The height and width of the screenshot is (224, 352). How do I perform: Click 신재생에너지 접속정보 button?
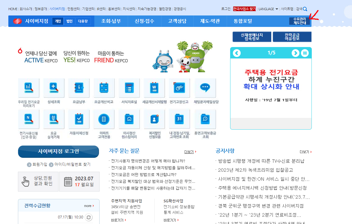coord(252,37)
